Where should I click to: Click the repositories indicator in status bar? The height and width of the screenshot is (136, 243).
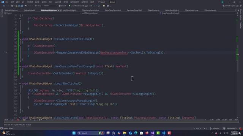(230, 128)
